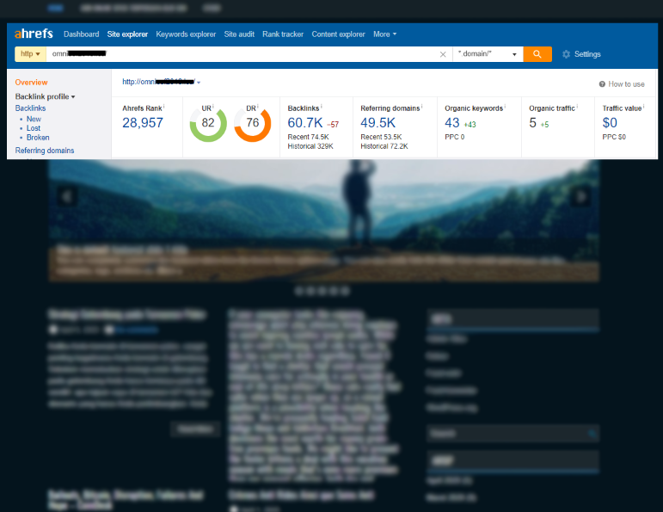Expand the More menu in navigation

coord(384,34)
